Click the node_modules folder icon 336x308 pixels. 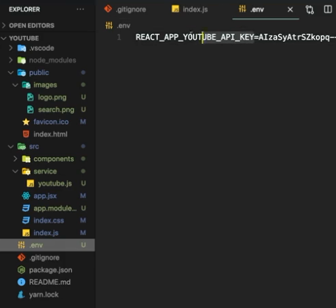[x=22, y=60]
